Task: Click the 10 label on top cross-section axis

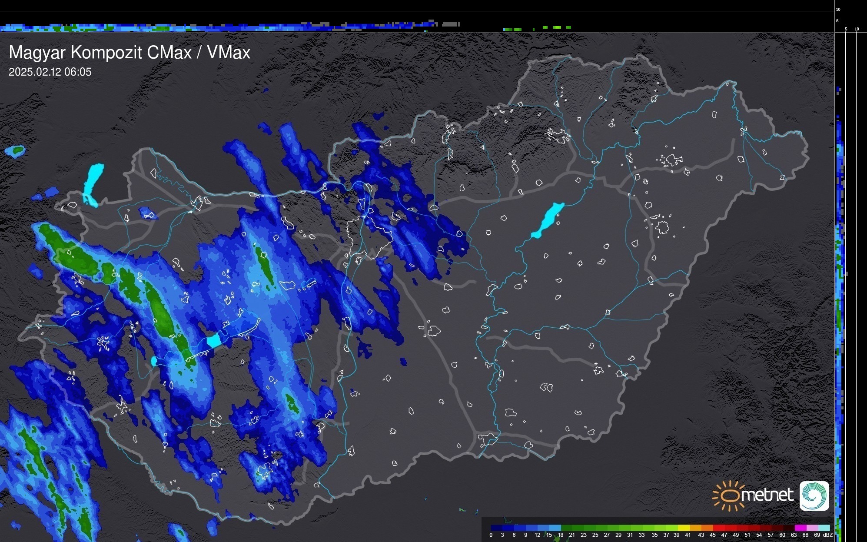Action: 838,9
